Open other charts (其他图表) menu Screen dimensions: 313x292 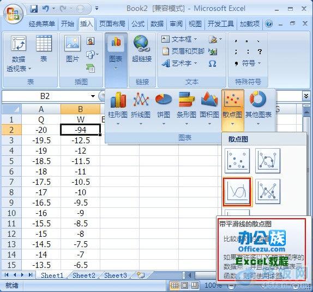tap(258, 108)
